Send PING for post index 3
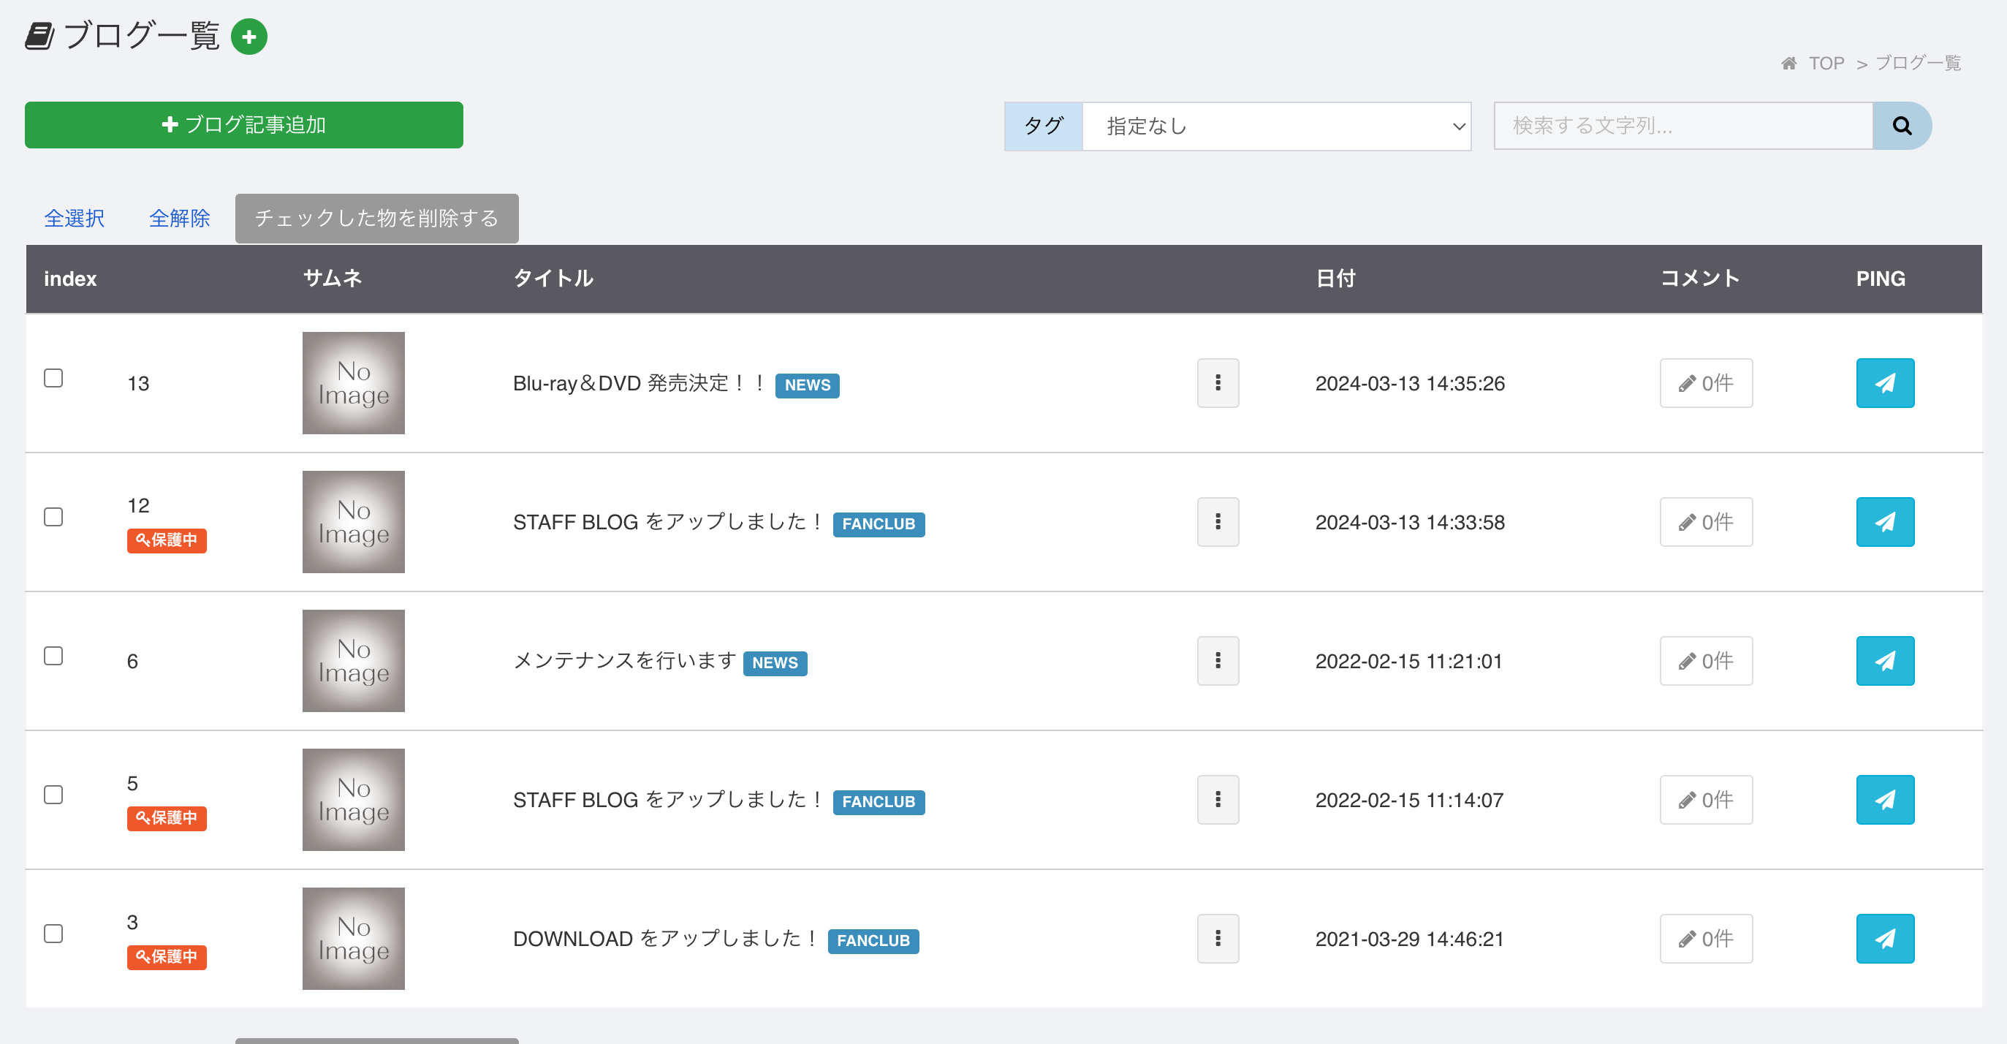 coord(1885,939)
